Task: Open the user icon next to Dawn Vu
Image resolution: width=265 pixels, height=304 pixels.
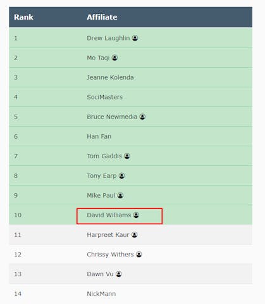Action: click(119, 274)
